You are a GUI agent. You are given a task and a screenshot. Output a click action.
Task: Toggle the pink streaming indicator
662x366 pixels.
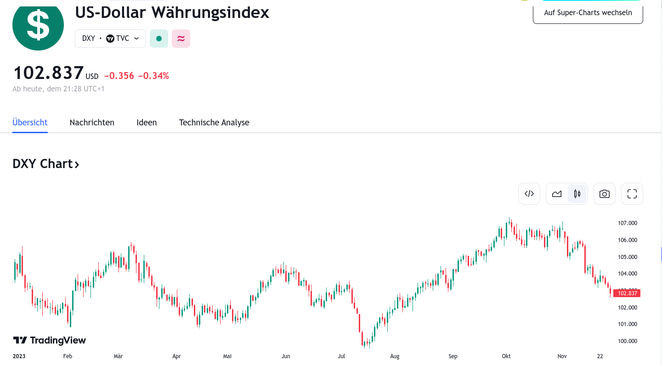tap(181, 38)
